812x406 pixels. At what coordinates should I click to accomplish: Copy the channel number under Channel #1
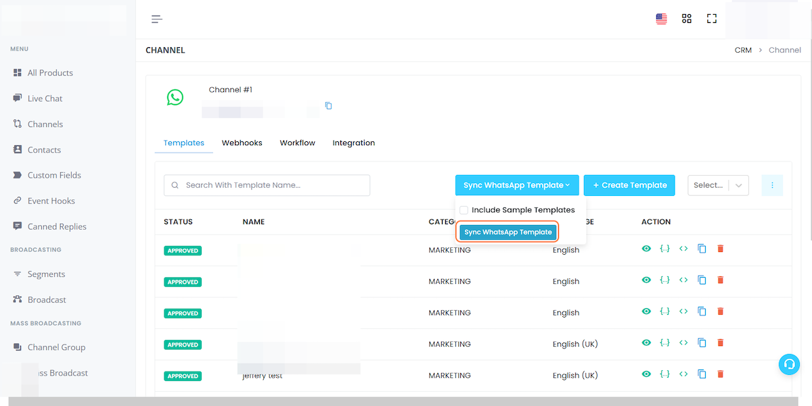[x=328, y=105]
